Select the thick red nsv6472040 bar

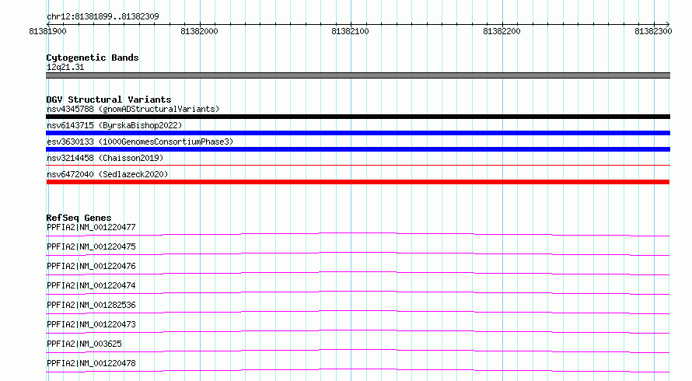click(358, 182)
